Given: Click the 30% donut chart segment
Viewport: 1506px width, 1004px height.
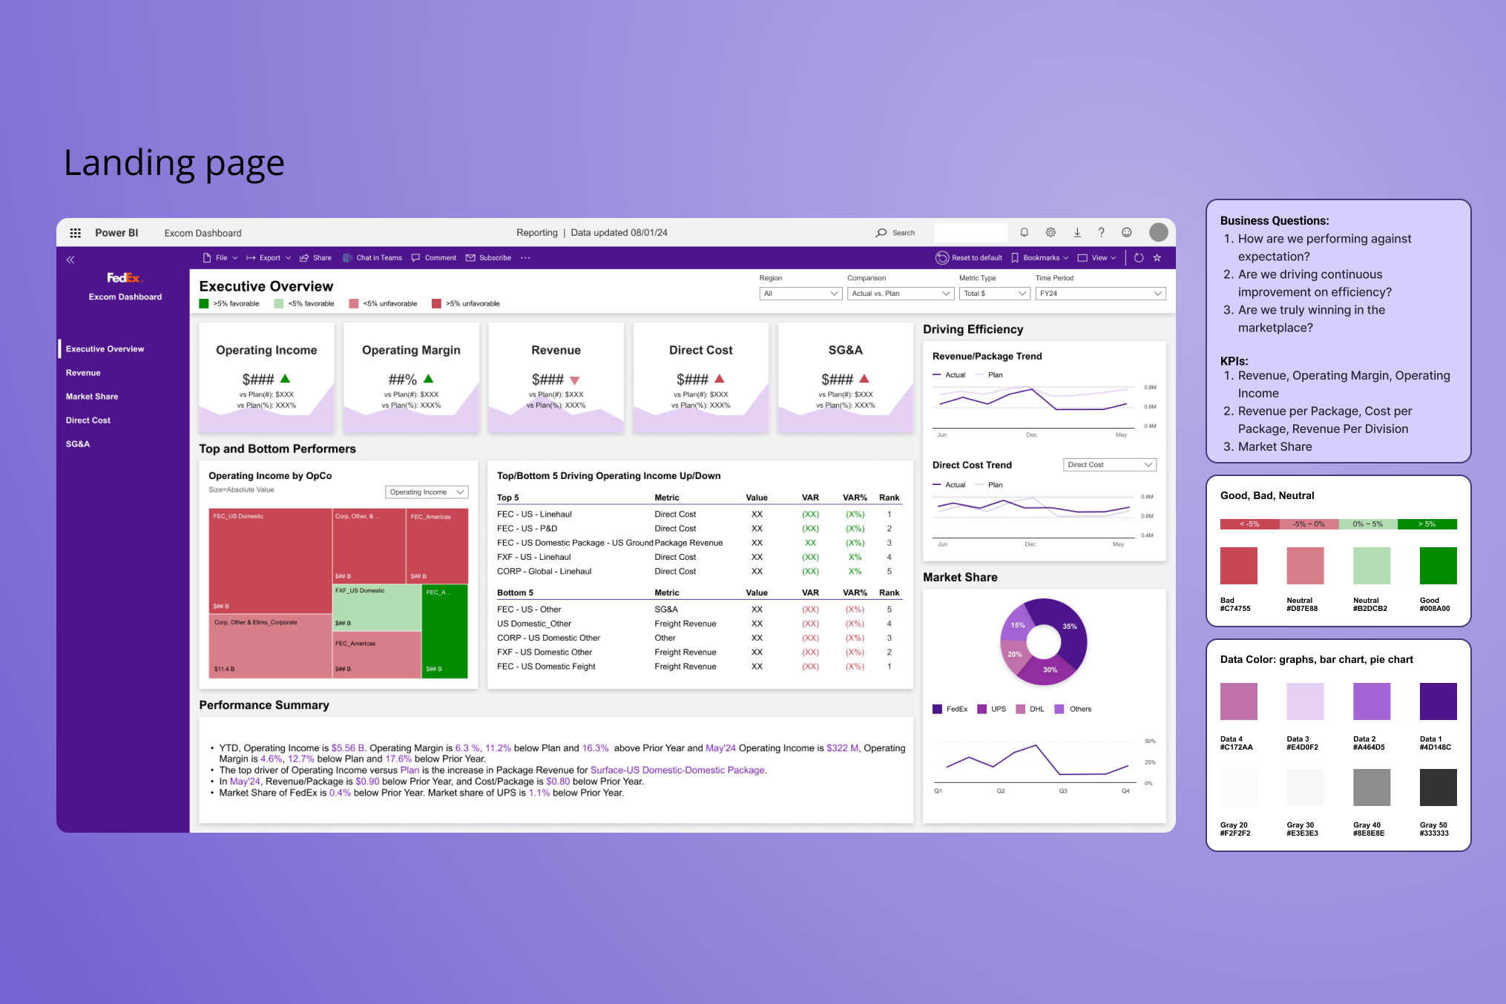Looking at the screenshot, I should pos(1050,670).
